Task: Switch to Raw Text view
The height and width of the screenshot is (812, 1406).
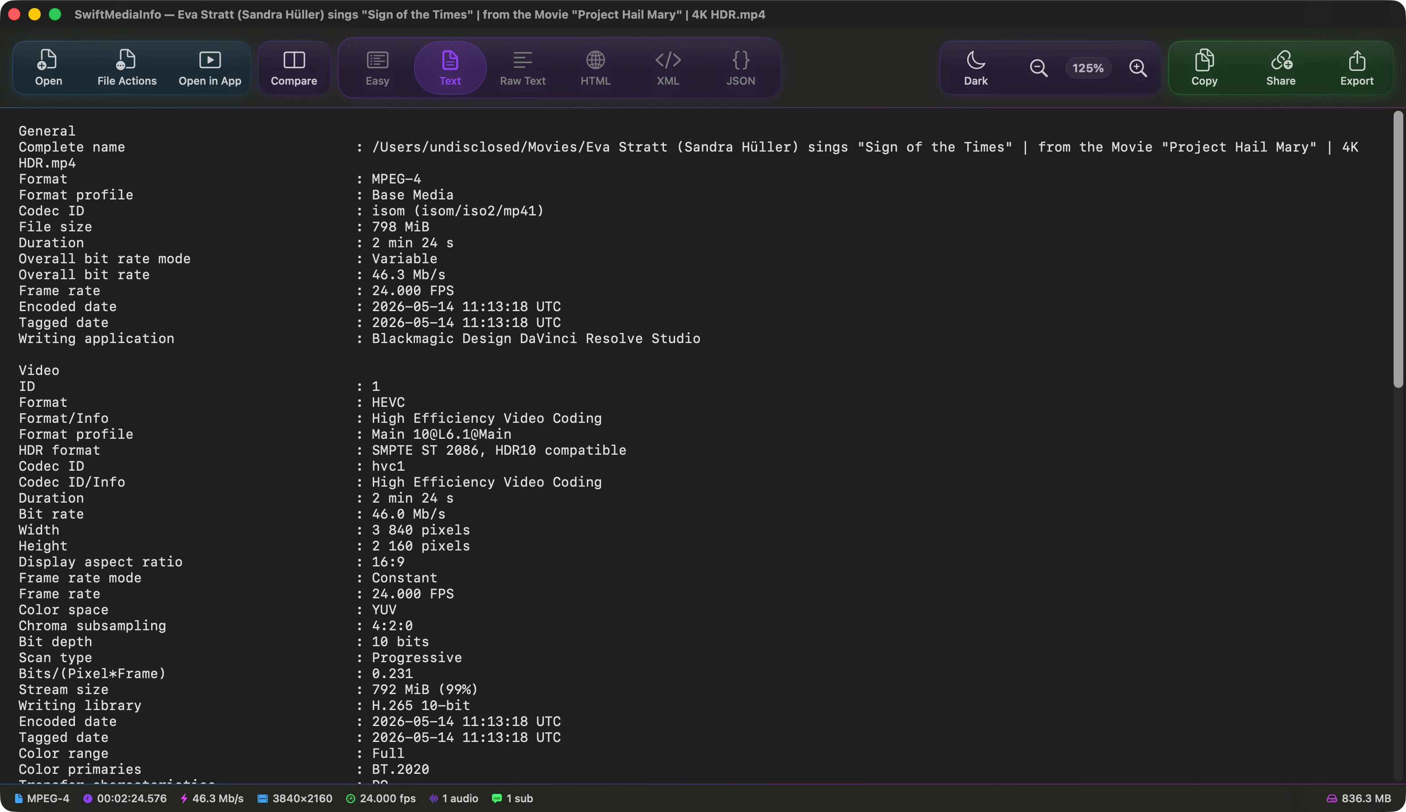Action: [523, 67]
